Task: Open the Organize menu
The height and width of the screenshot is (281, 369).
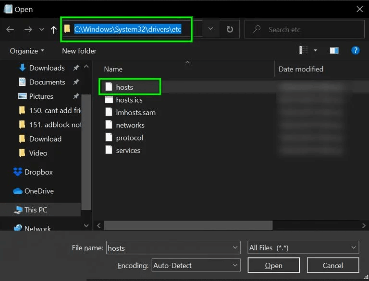Action: [x=27, y=51]
